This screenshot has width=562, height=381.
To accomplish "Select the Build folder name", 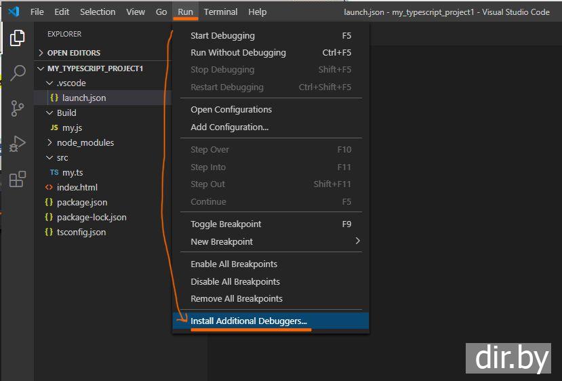I will pos(66,113).
